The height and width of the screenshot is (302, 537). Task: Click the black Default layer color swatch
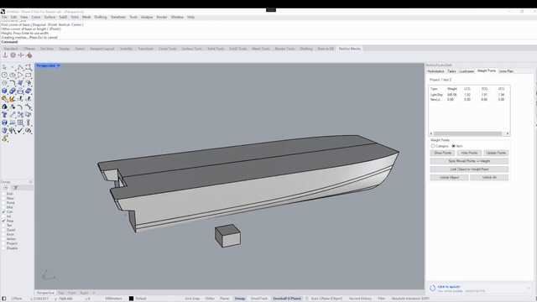[x=131, y=299]
